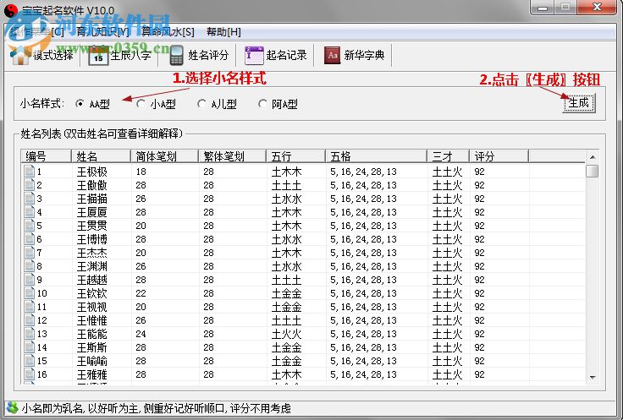Click document icon of row 10 王钦钦
Image resolution: width=623 pixels, height=420 pixels.
click(x=29, y=293)
